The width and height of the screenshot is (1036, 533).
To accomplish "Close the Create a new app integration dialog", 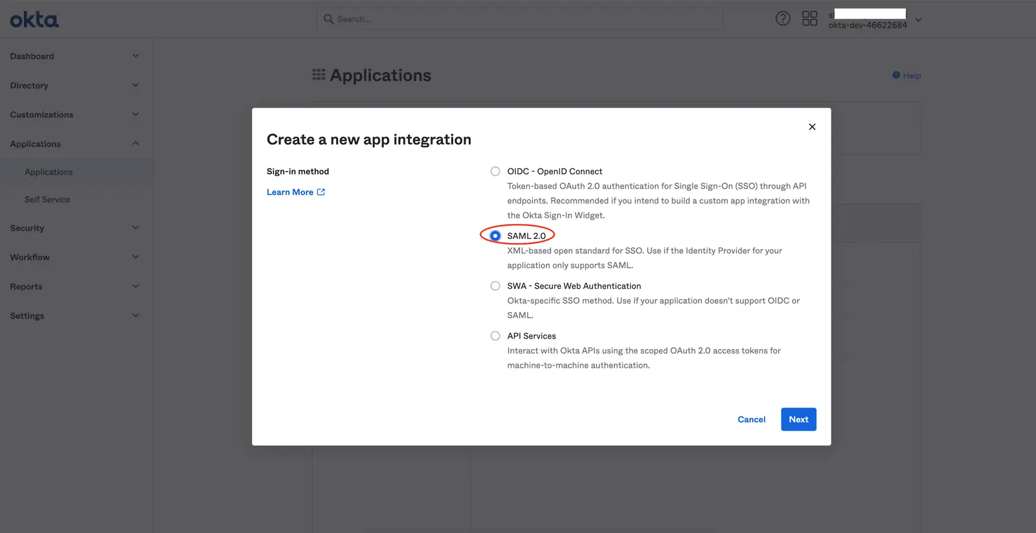I will 812,127.
